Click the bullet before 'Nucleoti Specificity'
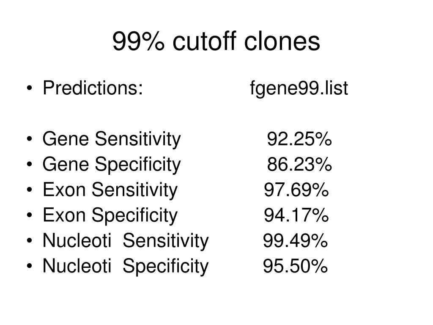The image size is (433, 325). coord(30,266)
